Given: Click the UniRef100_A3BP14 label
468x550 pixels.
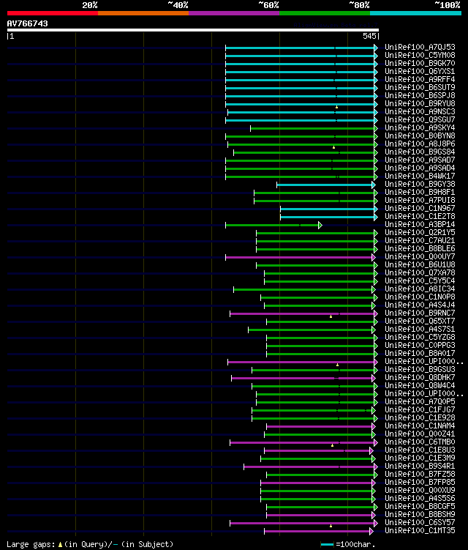Looking at the screenshot, I should point(420,225).
